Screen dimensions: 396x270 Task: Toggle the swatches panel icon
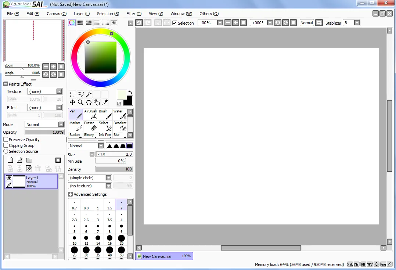point(105,23)
